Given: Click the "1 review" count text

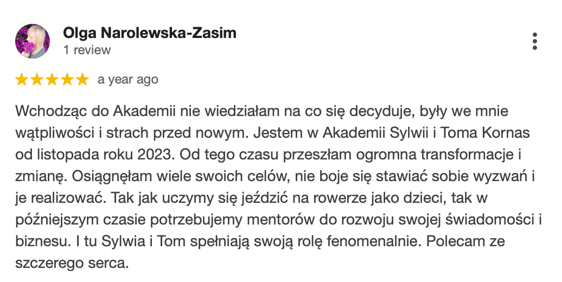Looking at the screenshot, I should [x=87, y=50].
